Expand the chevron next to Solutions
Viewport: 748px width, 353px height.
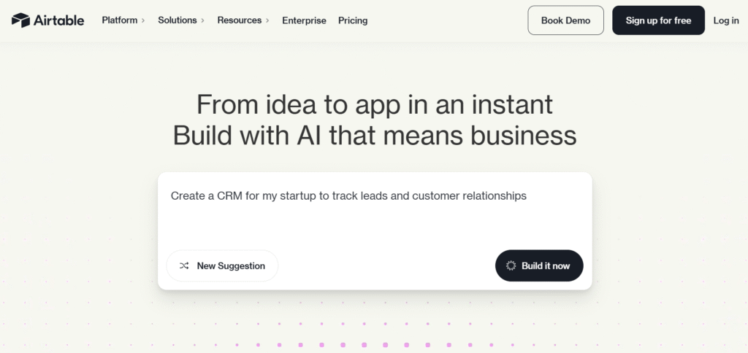[x=202, y=20]
